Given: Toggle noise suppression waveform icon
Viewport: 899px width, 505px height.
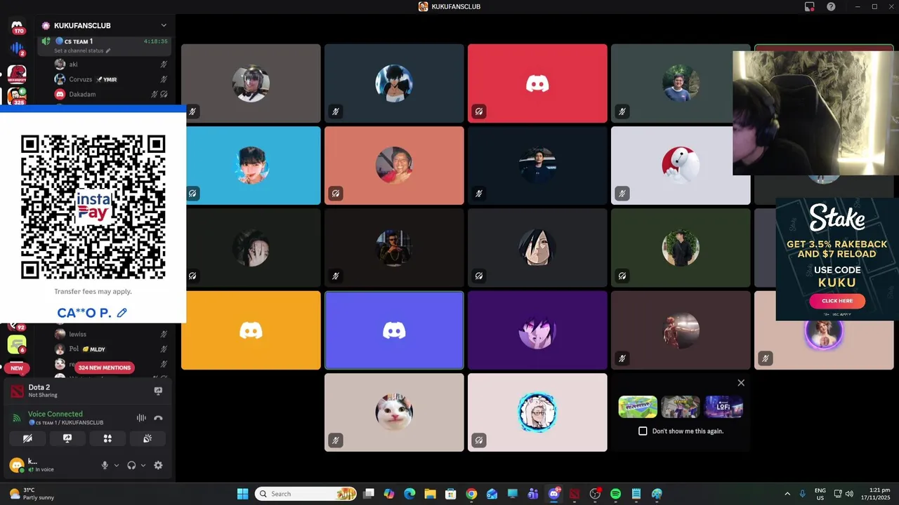Looking at the screenshot, I should pyautogui.click(x=141, y=418).
